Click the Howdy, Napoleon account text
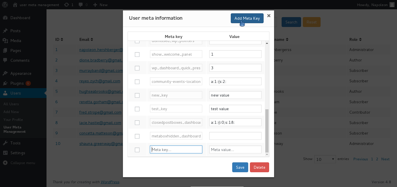The image size is (397, 187). click(x=372, y=5)
